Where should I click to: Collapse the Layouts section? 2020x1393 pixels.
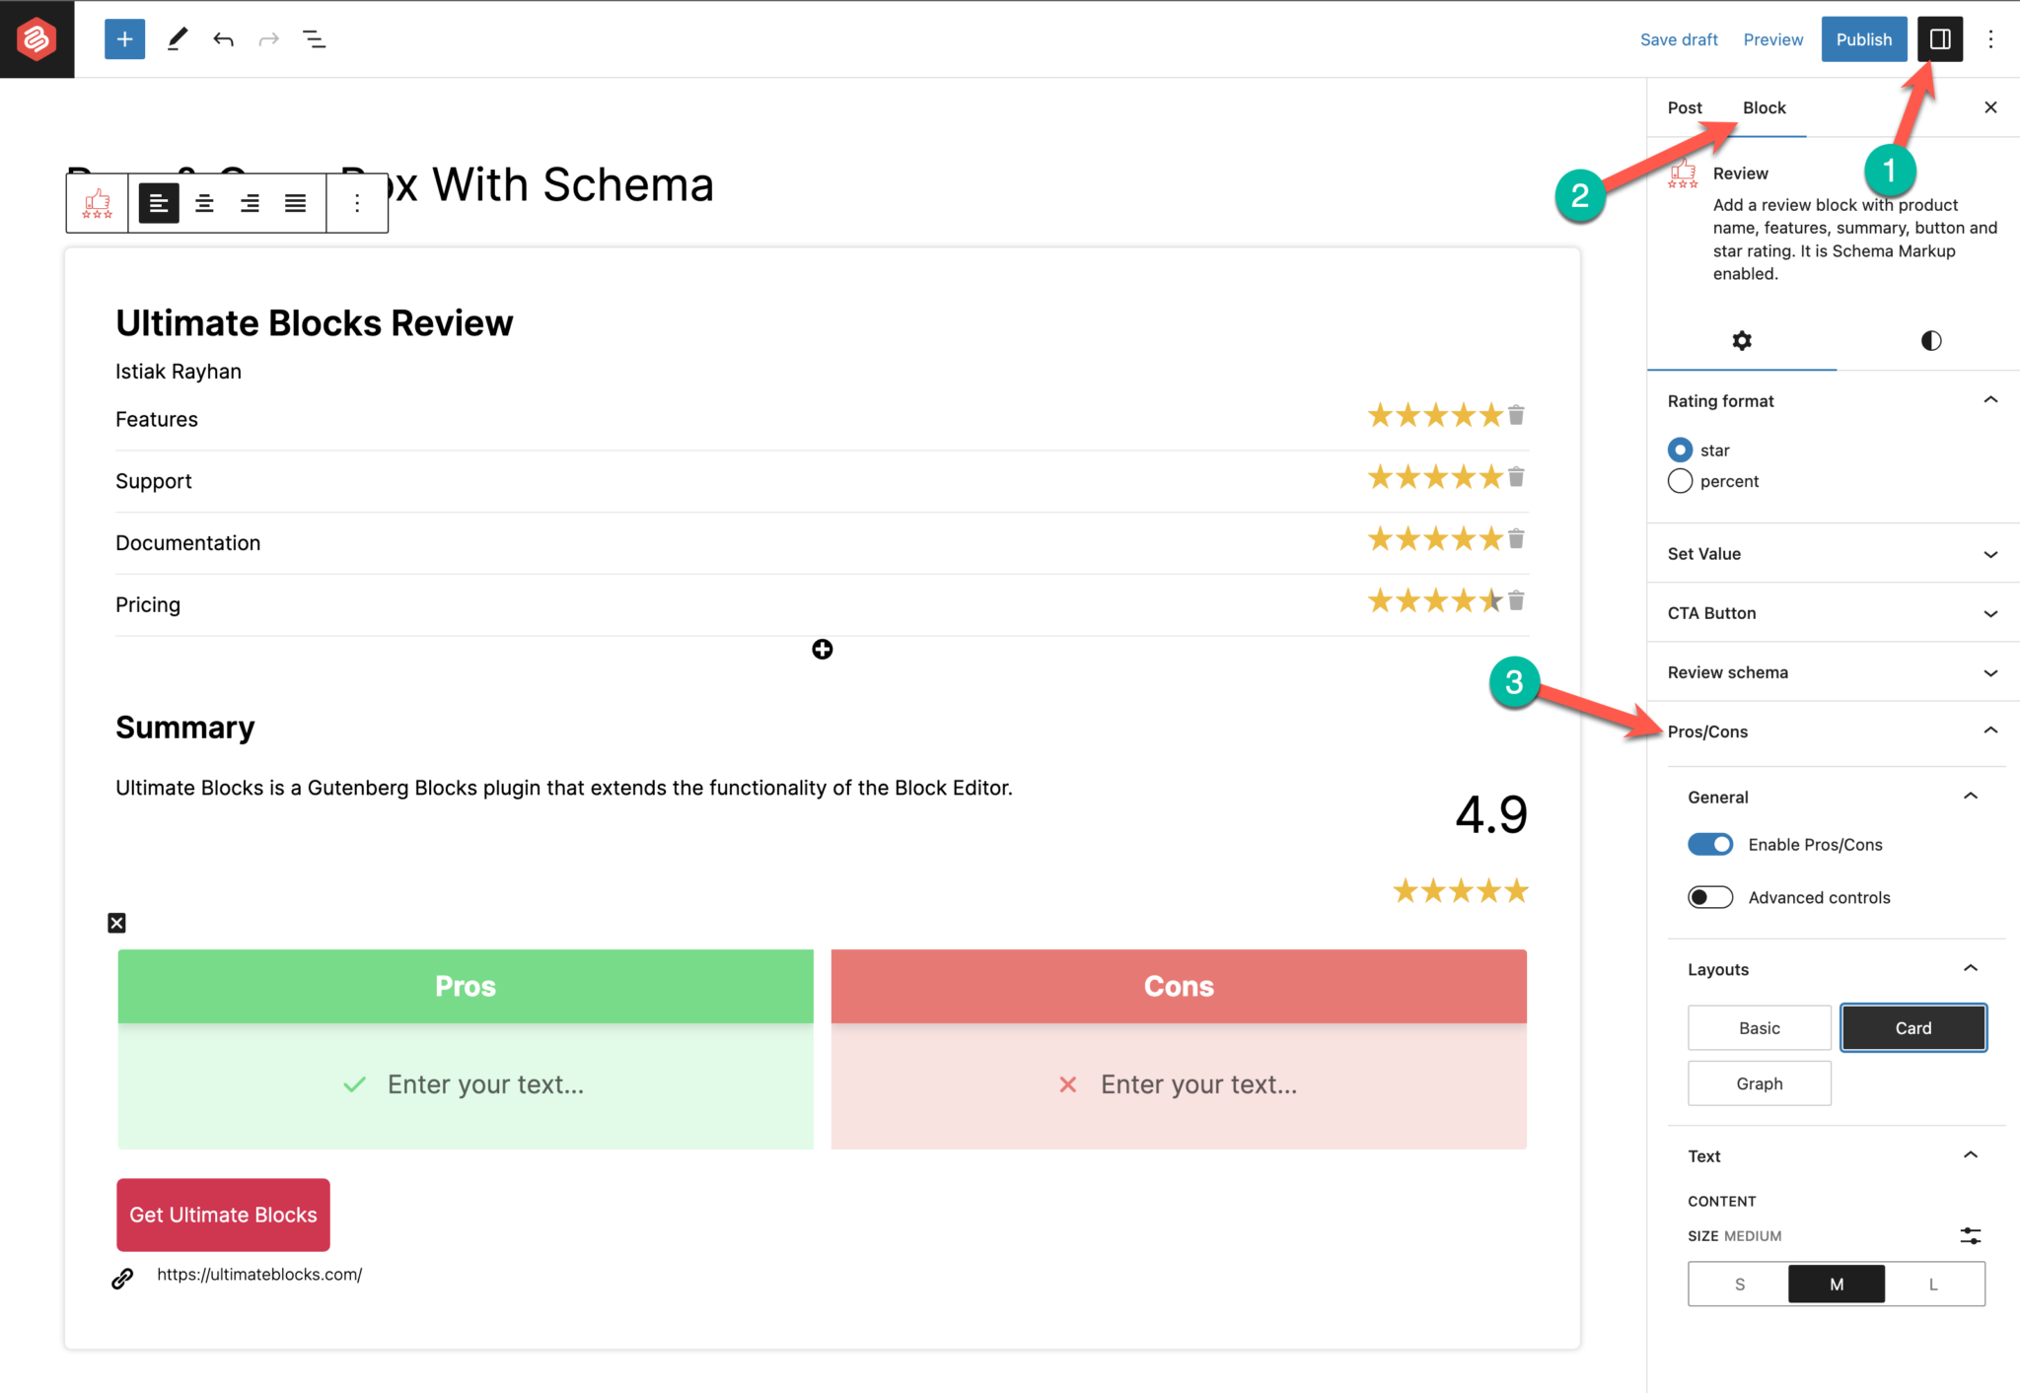coord(1970,968)
